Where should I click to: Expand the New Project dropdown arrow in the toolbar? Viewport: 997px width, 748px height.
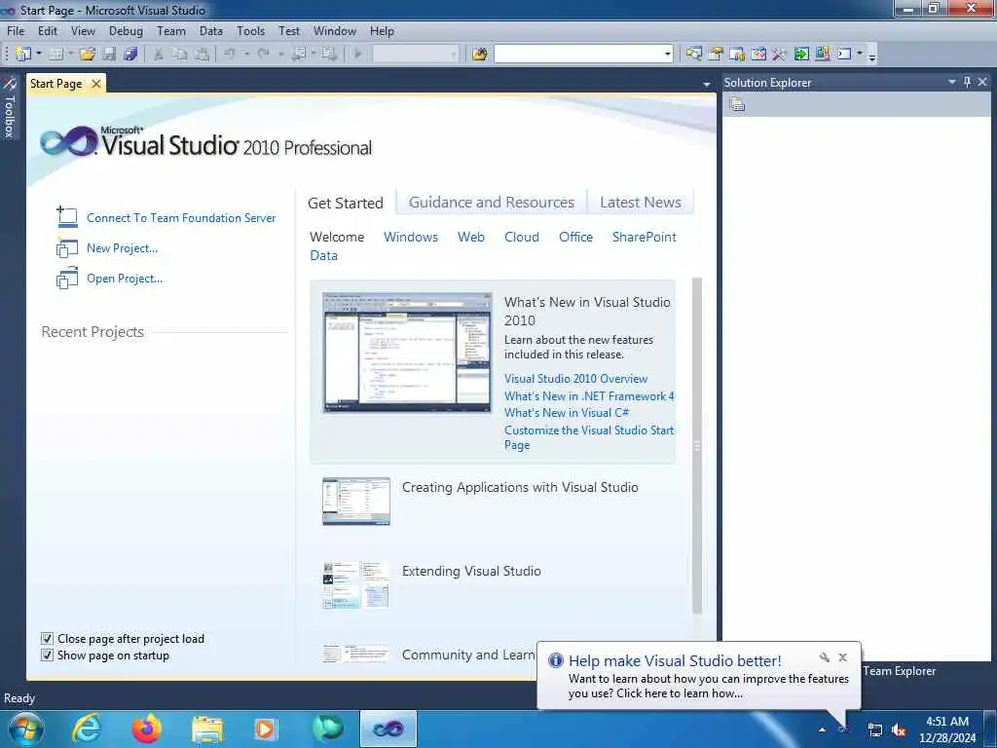(x=38, y=55)
